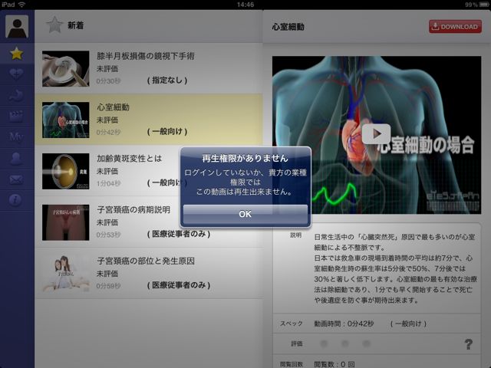The image size is (491, 368).
Task: Select the 膝半月板損傷の鏡視下手術 thumbnail
Action: (x=66, y=68)
